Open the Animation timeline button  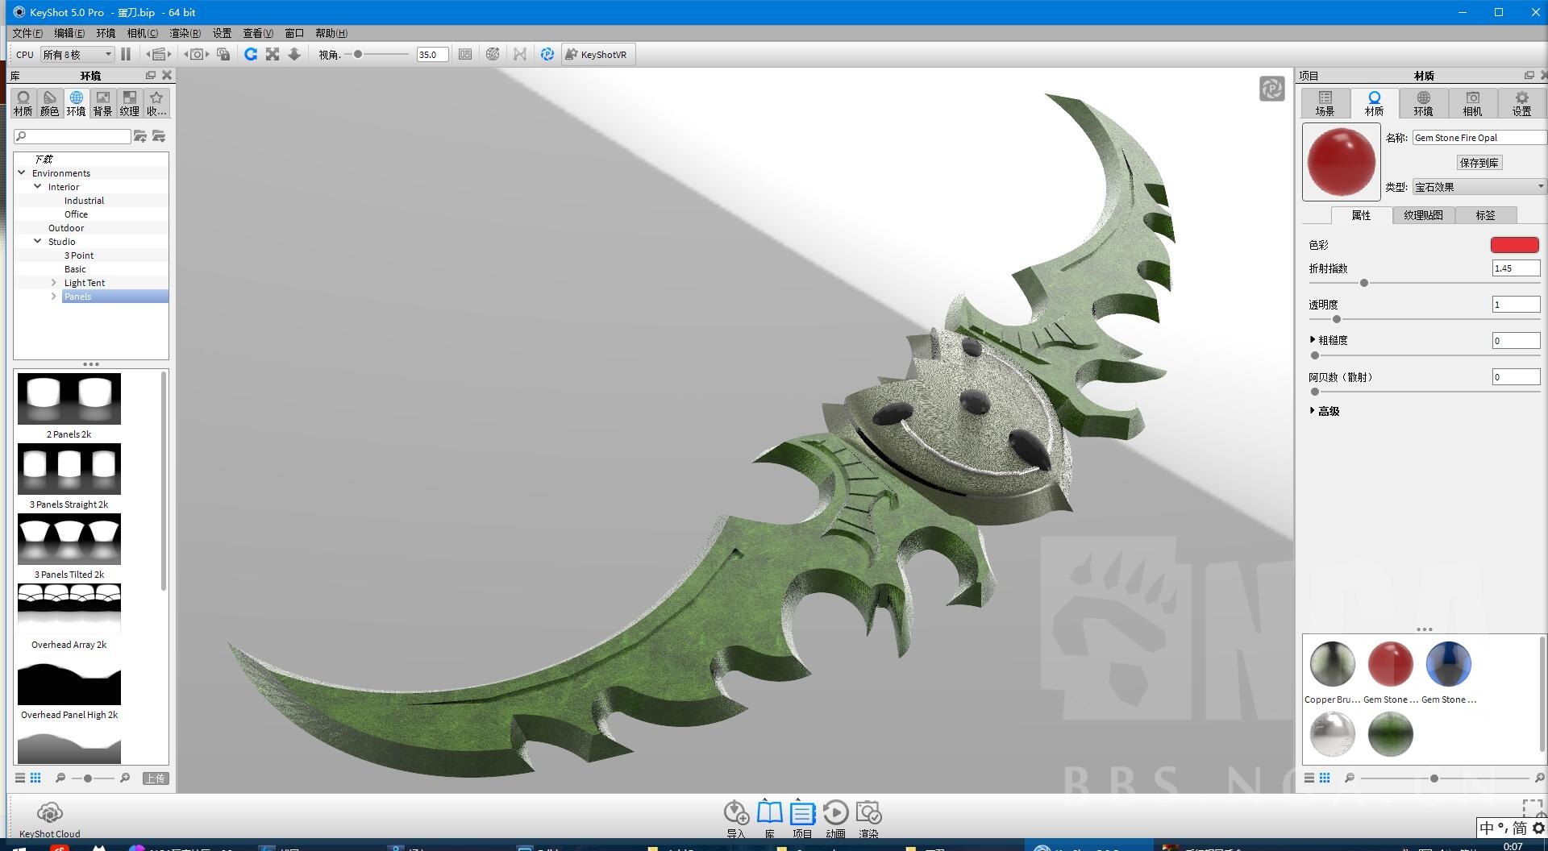[835, 818]
